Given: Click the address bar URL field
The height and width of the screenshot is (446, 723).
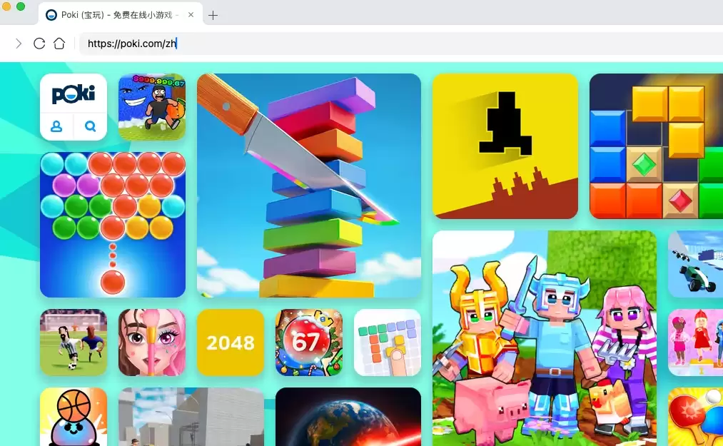Looking at the screenshot, I should point(357,44).
